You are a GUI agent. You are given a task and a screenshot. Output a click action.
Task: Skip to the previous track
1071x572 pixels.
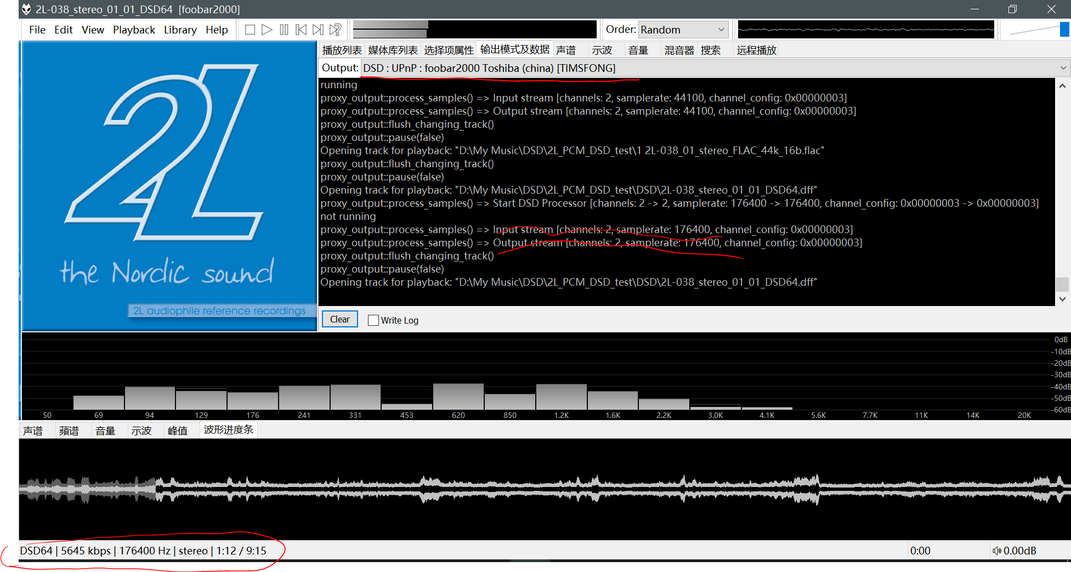tap(301, 30)
